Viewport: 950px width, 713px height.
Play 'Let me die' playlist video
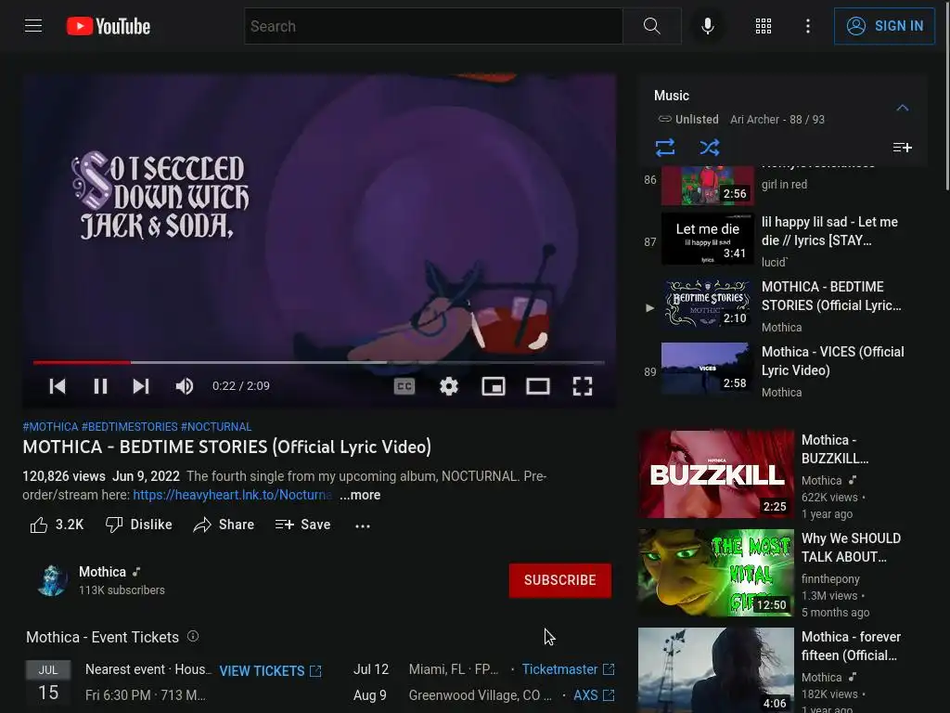point(783,240)
